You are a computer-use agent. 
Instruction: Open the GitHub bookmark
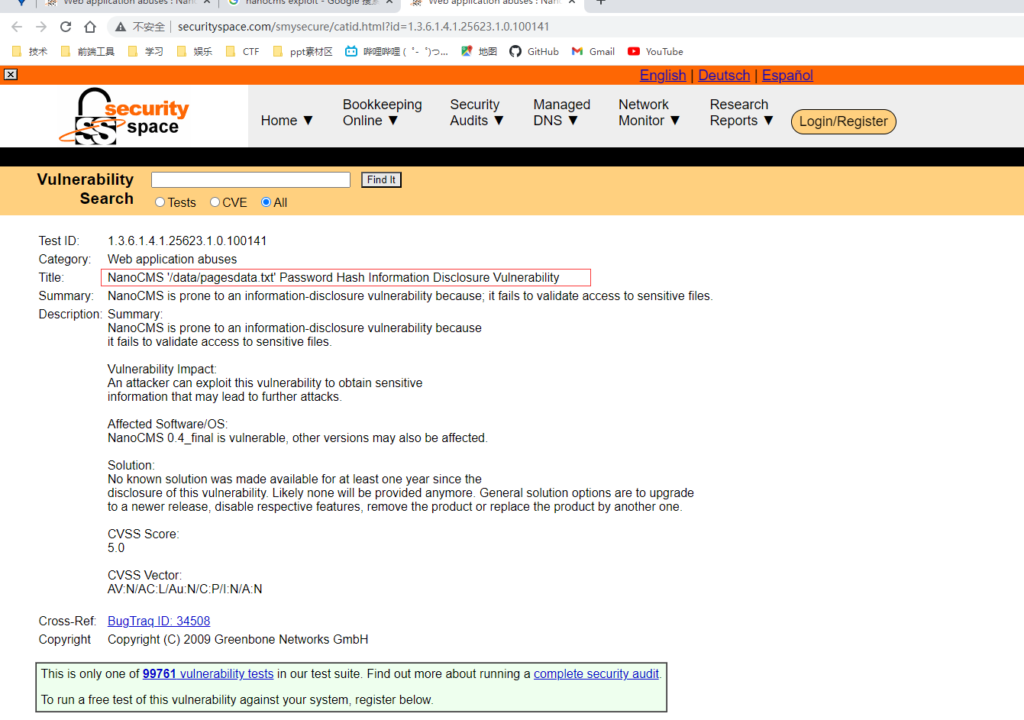tap(535, 52)
